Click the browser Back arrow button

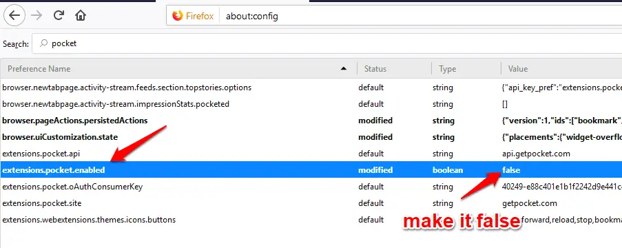tap(14, 15)
